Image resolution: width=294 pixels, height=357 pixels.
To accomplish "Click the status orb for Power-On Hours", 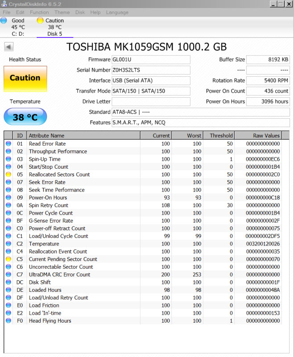I will (x=8, y=197).
